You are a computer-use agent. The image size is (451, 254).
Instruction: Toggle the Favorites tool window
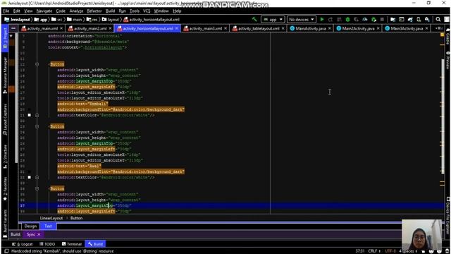pyautogui.click(x=5, y=188)
